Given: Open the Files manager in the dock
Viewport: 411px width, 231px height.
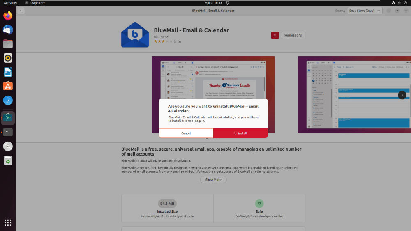Looking at the screenshot, I should click(8, 44).
